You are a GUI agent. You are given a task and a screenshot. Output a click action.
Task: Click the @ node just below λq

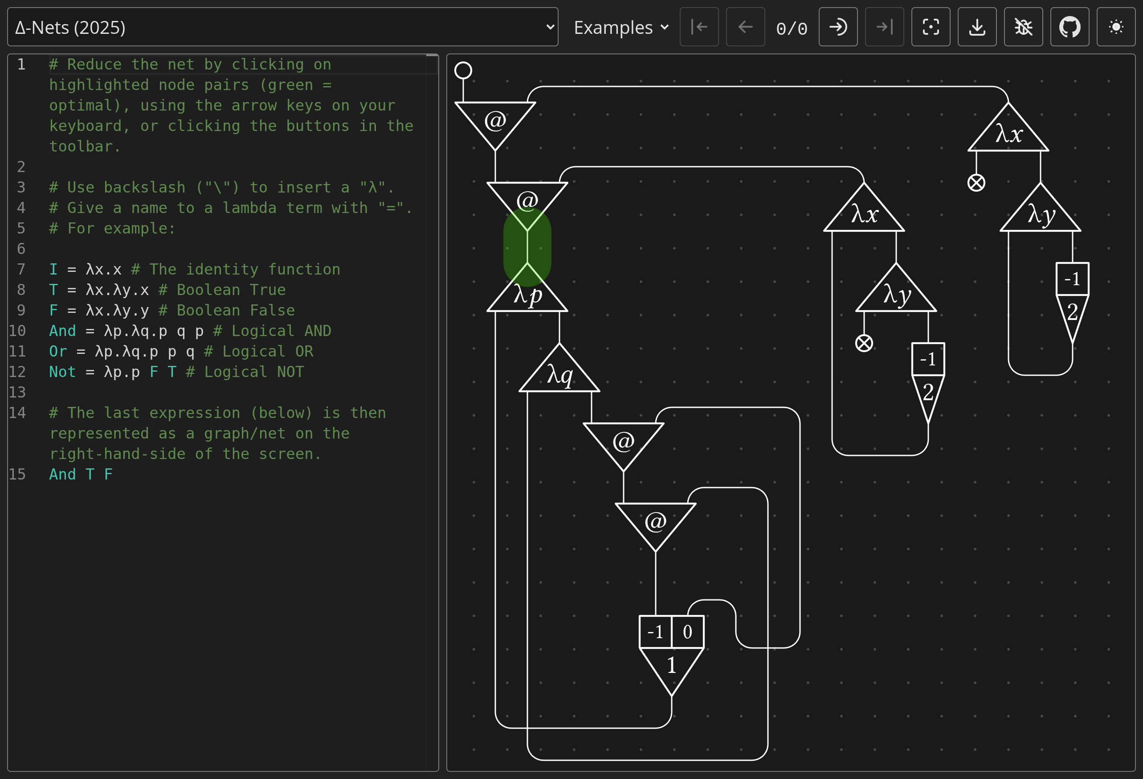[x=624, y=444]
